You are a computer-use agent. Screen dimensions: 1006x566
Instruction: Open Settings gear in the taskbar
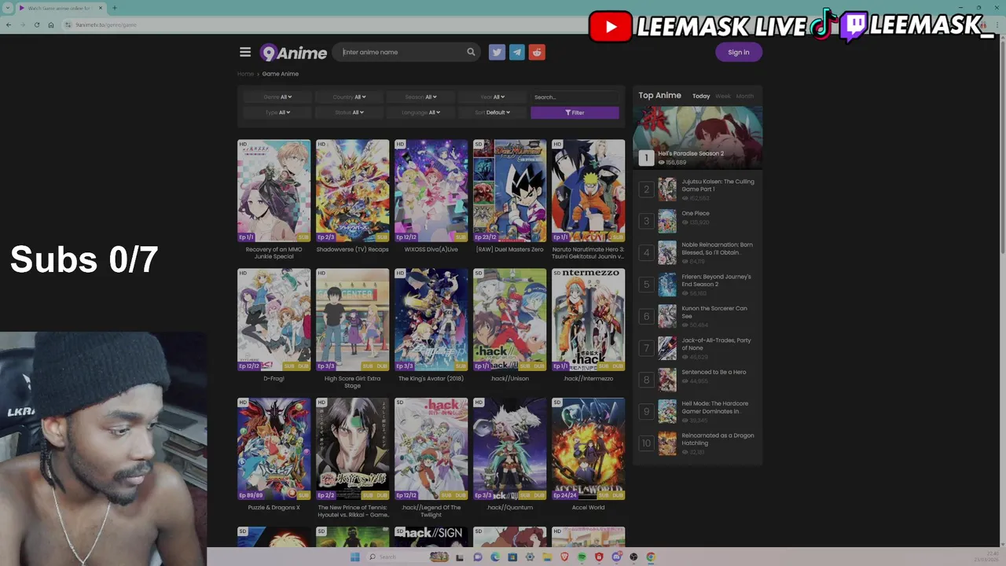pos(530,557)
